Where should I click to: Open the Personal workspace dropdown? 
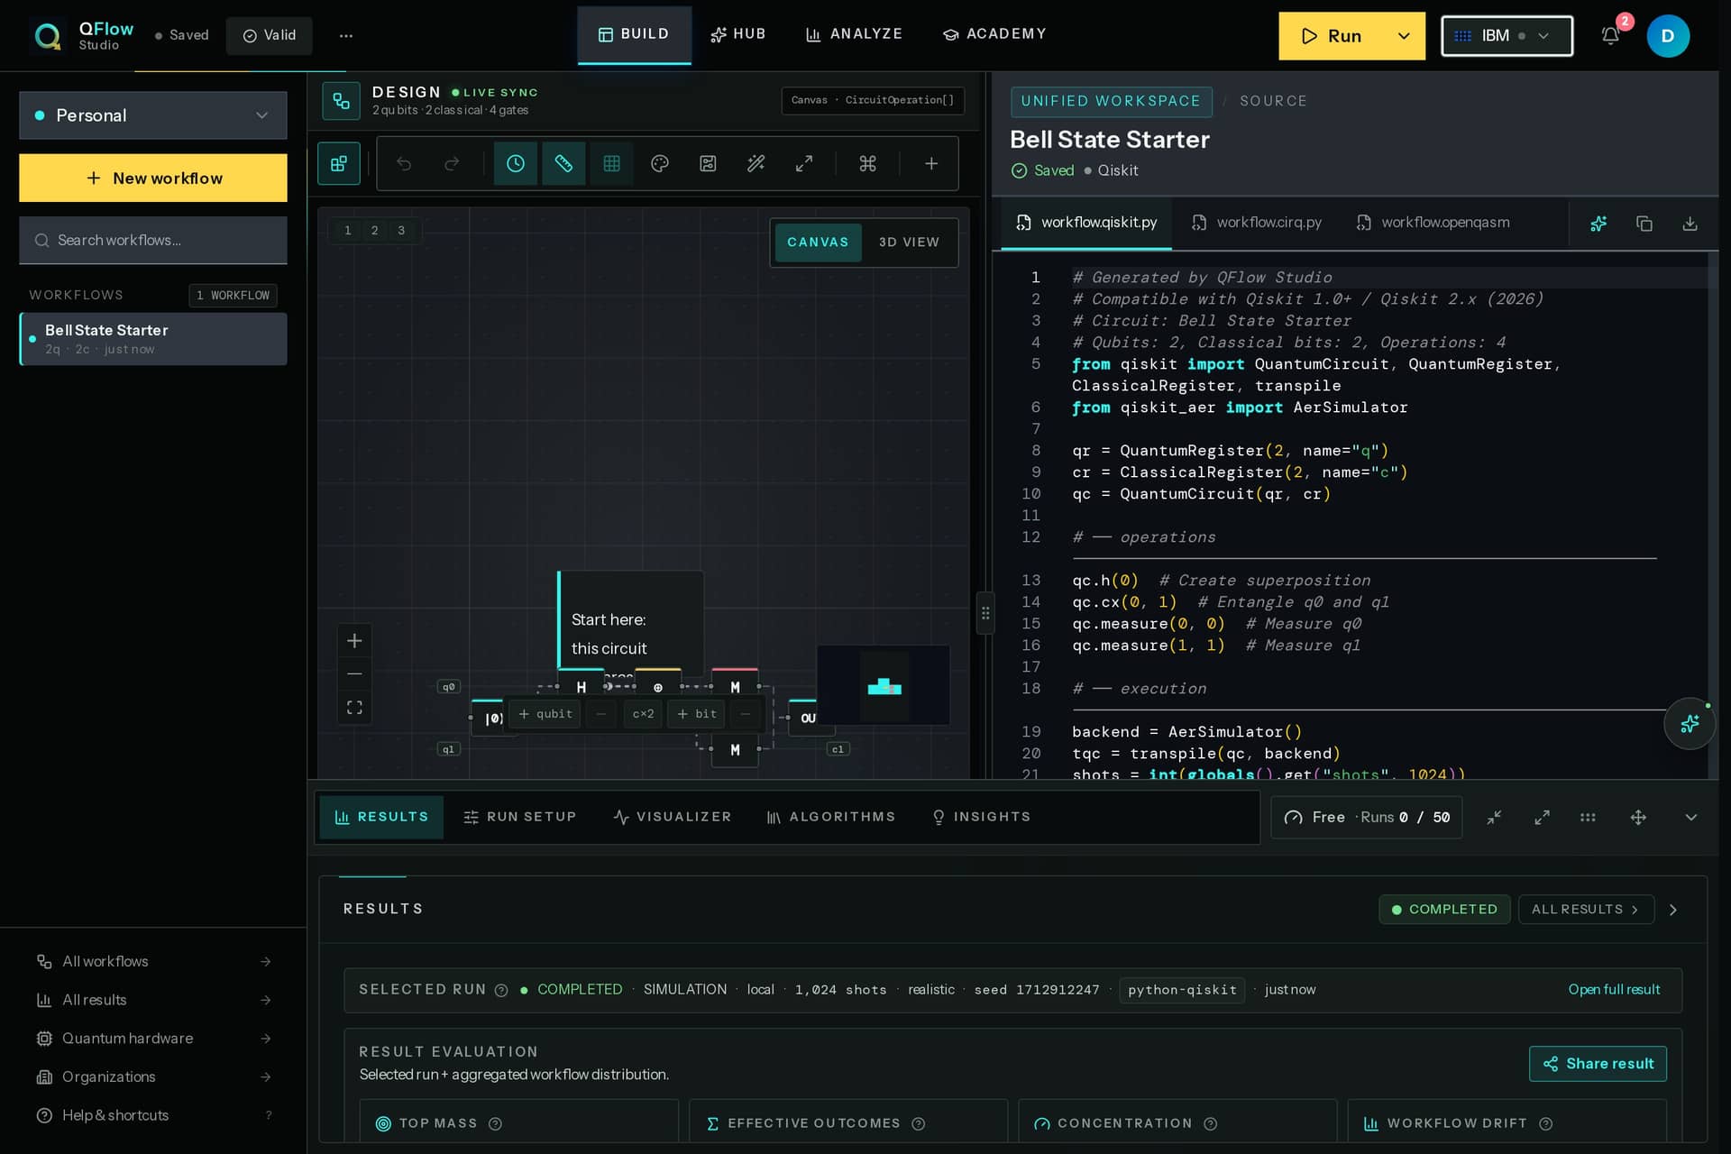pyautogui.click(x=153, y=115)
